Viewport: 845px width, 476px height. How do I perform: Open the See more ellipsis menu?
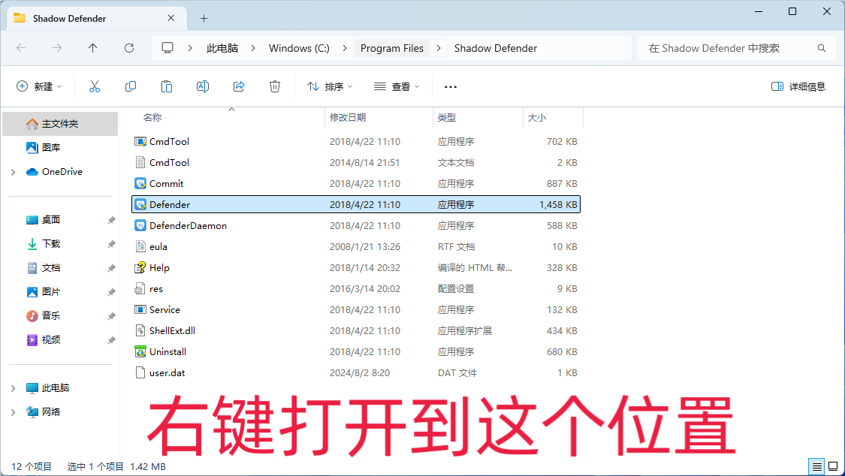pos(451,86)
